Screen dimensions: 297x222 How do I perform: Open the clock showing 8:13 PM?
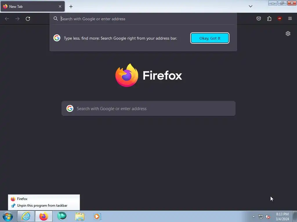pyautogui.click(x=282, y=217)
